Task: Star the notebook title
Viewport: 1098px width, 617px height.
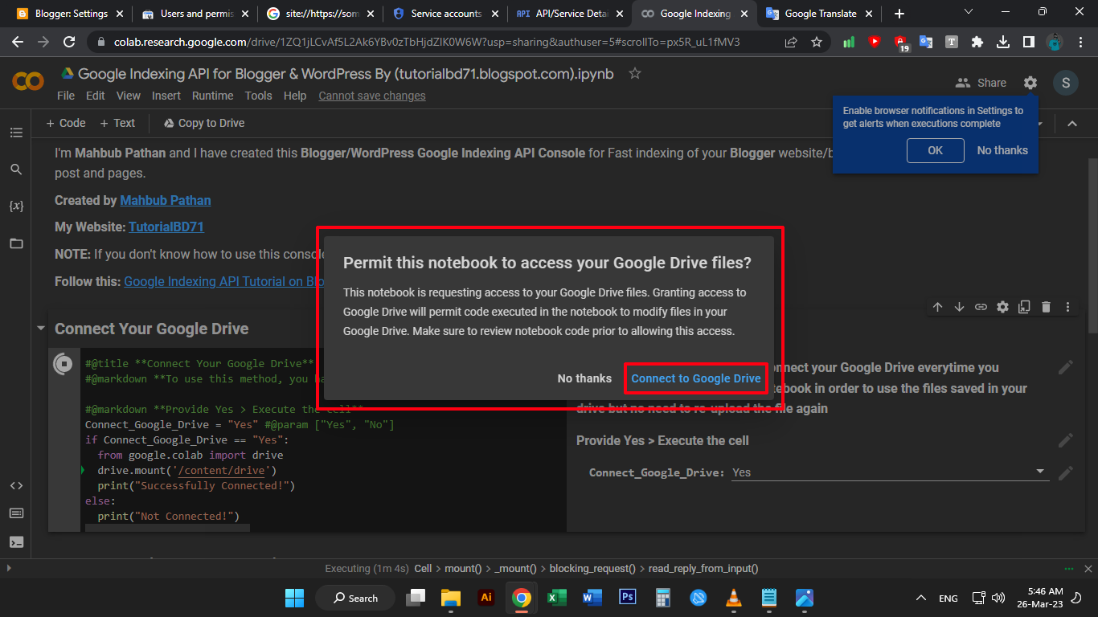Action: point(634,74)
